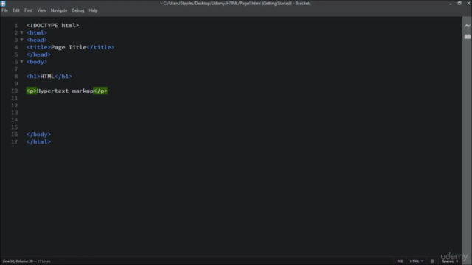The width and height of the screenshot is (472, 265).
Task: Click the DOCTYPE html declaration on line 1
Action: pyautogui.click(x=52, y=26)
